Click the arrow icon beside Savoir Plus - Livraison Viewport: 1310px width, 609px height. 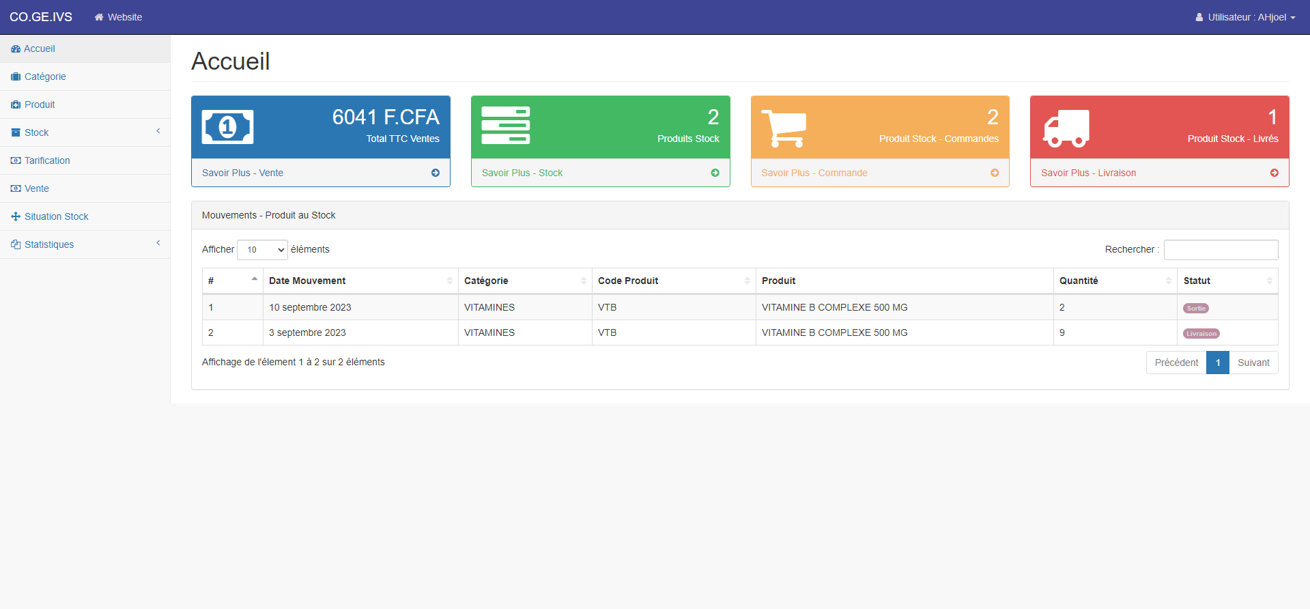tap(1274, 173)
